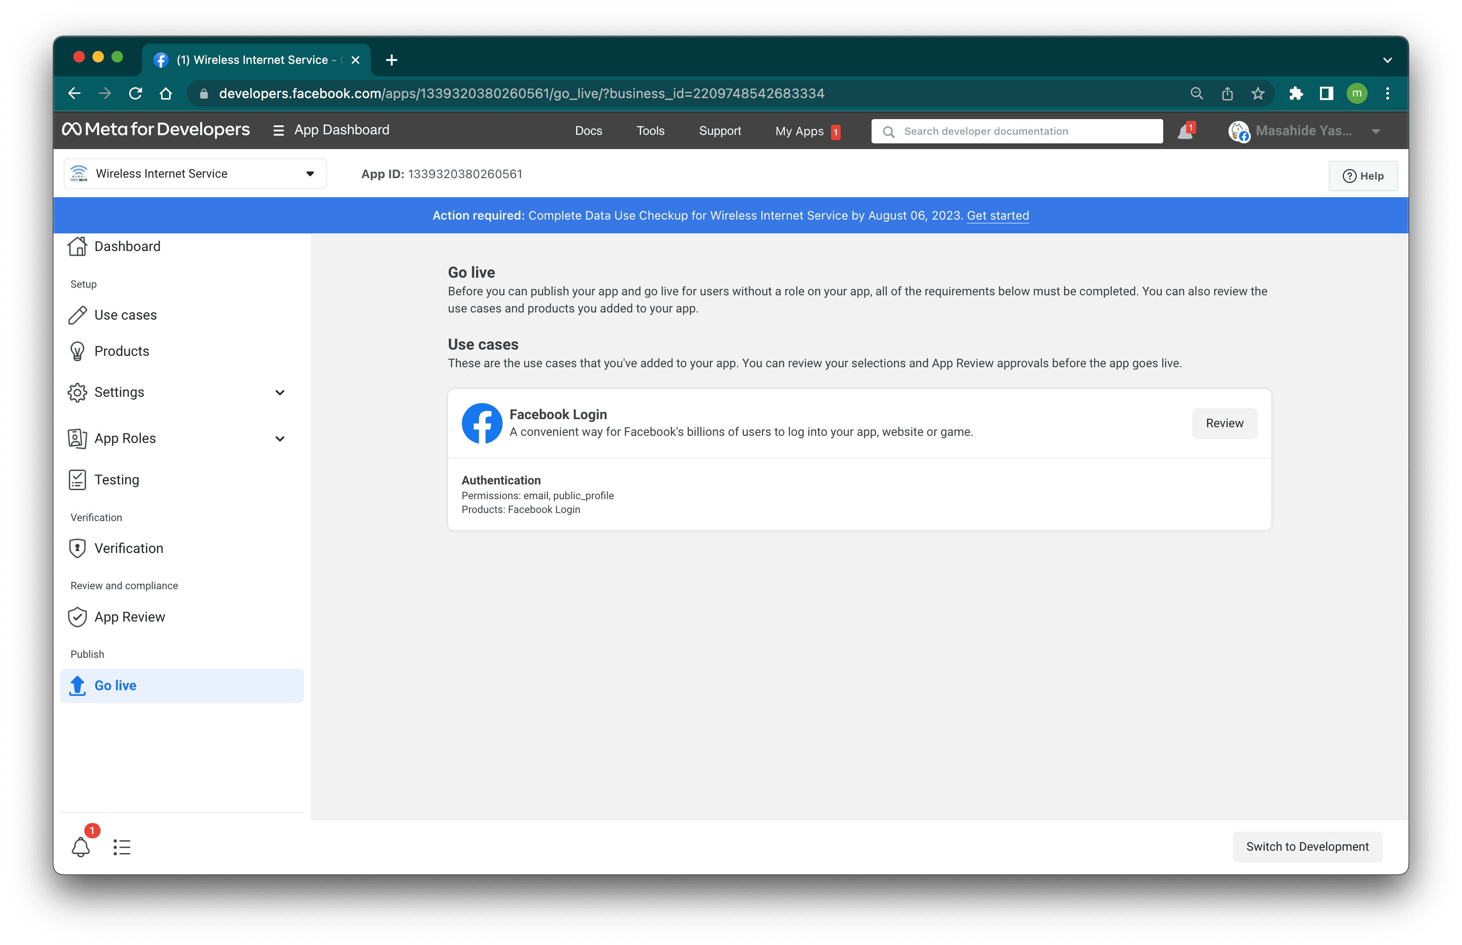1462x945 pixels.
Task: Open the App Dashboard hamburger menu
Action: click(278, 130)
